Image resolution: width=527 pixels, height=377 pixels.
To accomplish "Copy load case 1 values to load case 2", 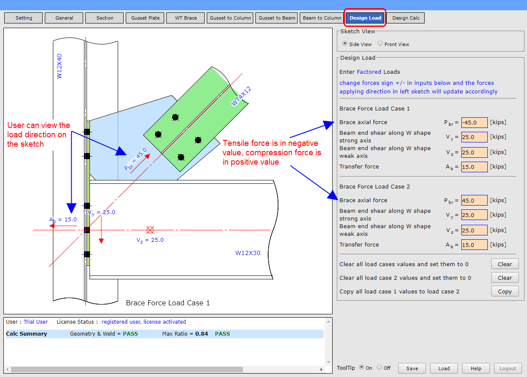I will click(505, 291).
